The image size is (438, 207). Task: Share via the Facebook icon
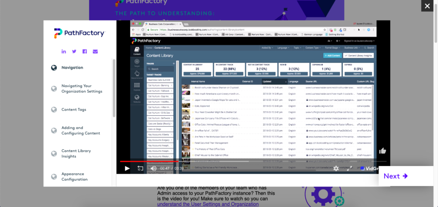[85, 52]
